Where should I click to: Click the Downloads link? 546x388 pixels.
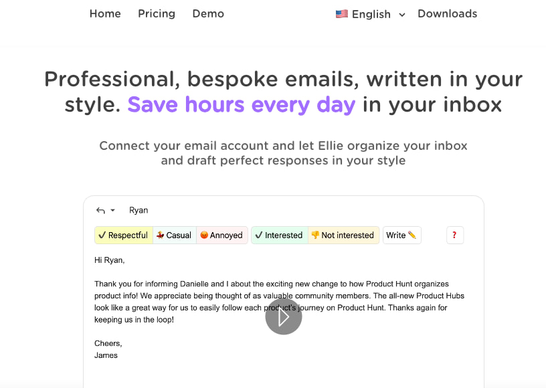[447, 13]
